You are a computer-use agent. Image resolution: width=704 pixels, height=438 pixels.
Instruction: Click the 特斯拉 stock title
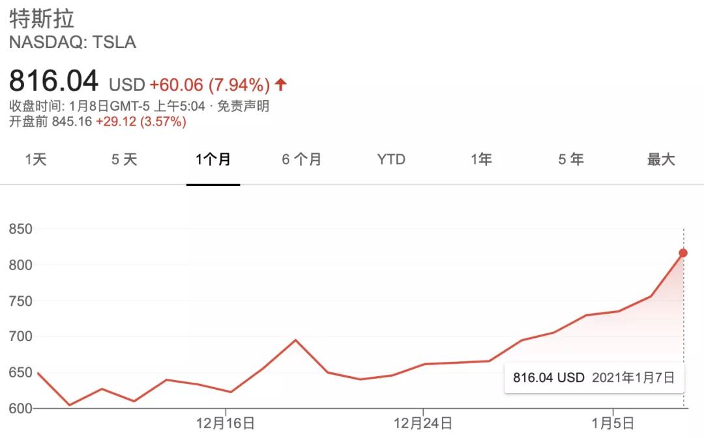[x=42, y=20]
